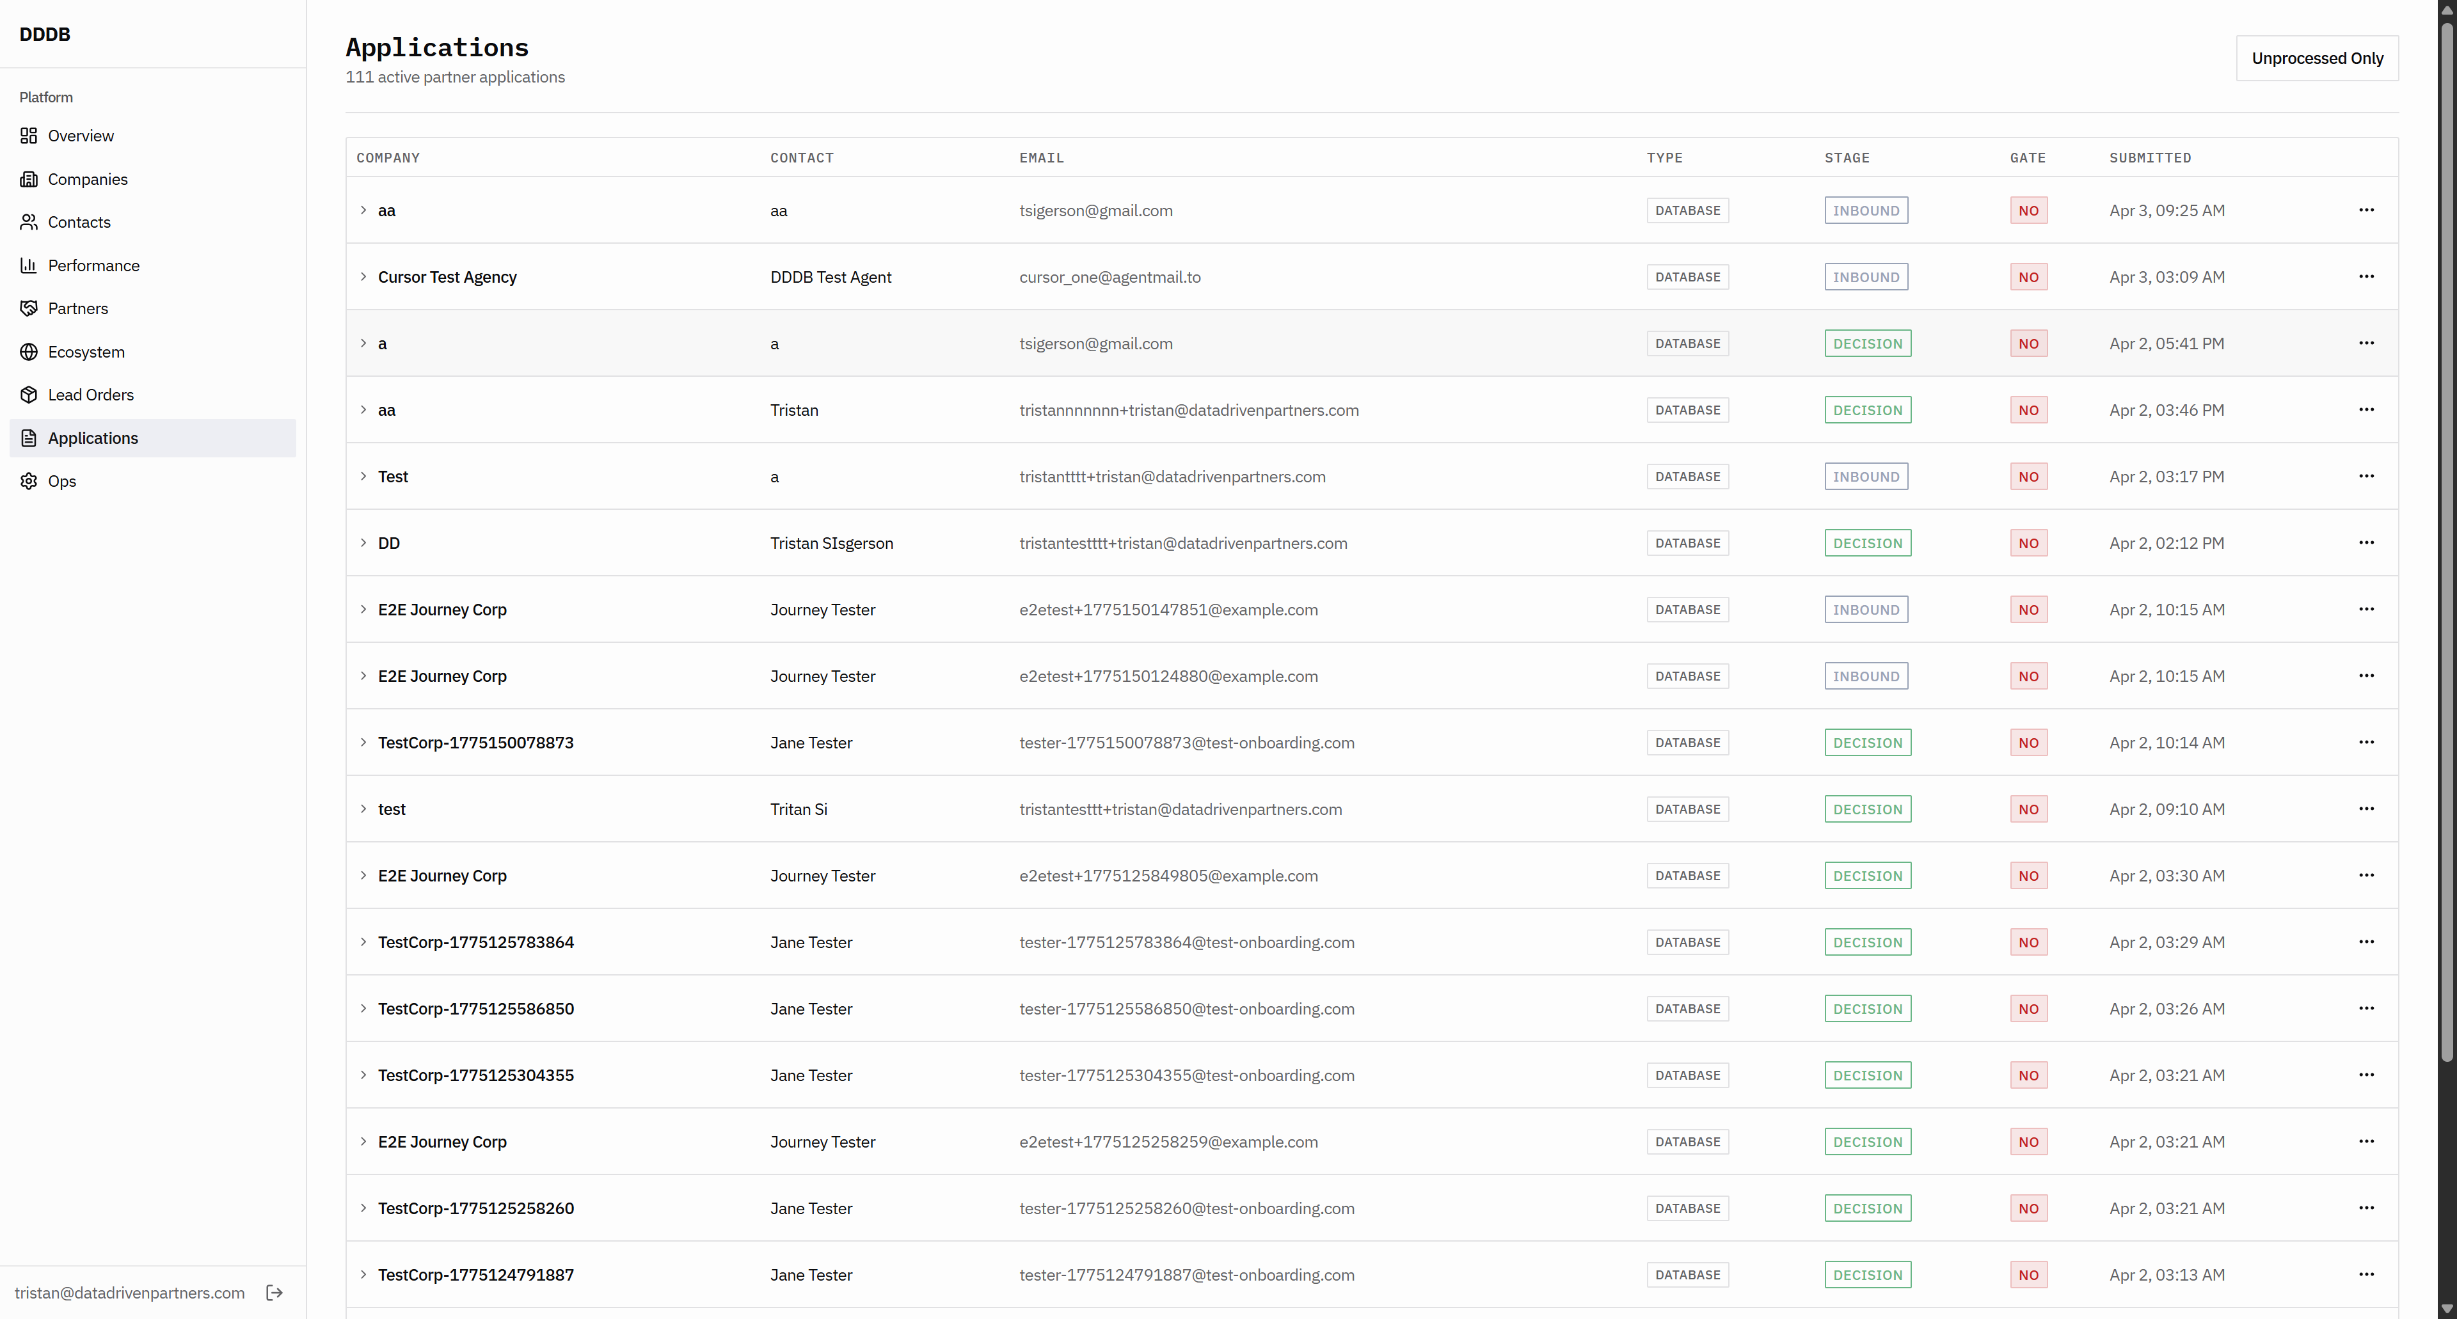2457x1319 pixels.
Task: Expand the Cursor Test Agency row
Action: pyautogui.click(x=363, y=276)
